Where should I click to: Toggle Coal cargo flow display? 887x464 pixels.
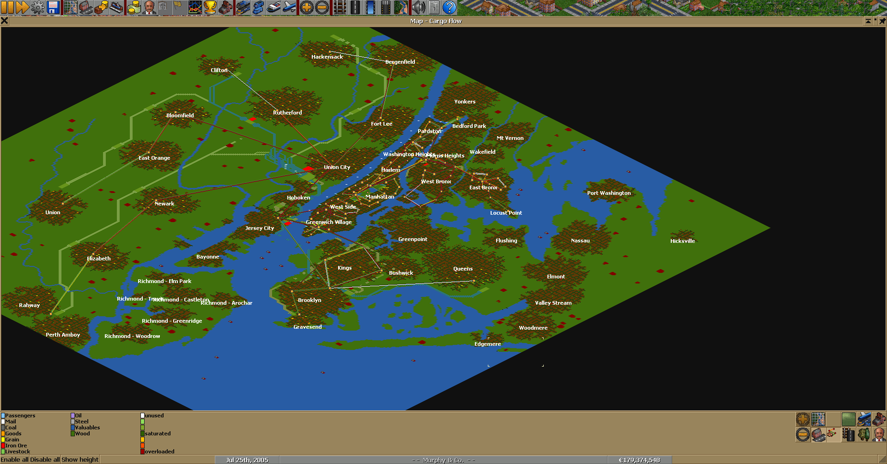coord(9,428)
